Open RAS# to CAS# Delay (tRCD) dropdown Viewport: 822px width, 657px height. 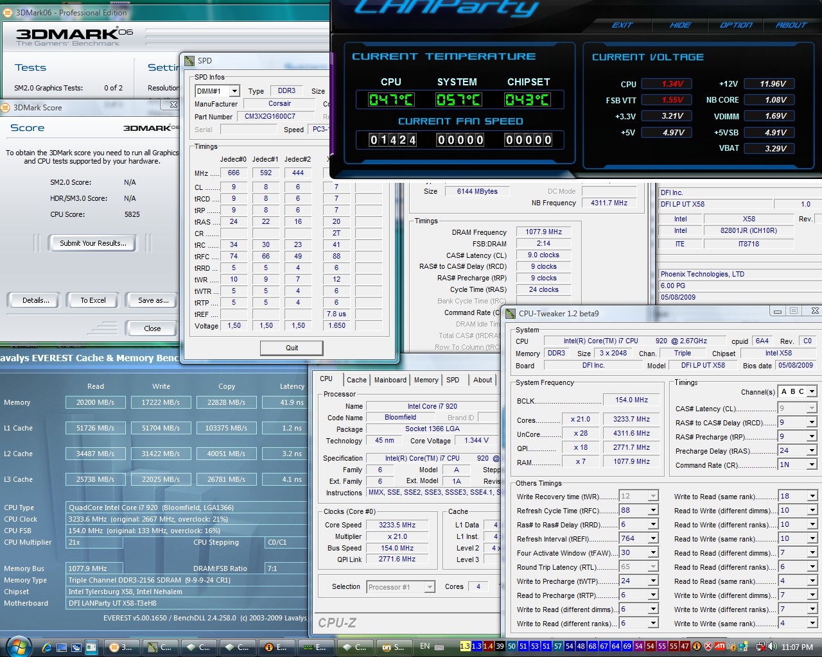[x=812, y=422]
